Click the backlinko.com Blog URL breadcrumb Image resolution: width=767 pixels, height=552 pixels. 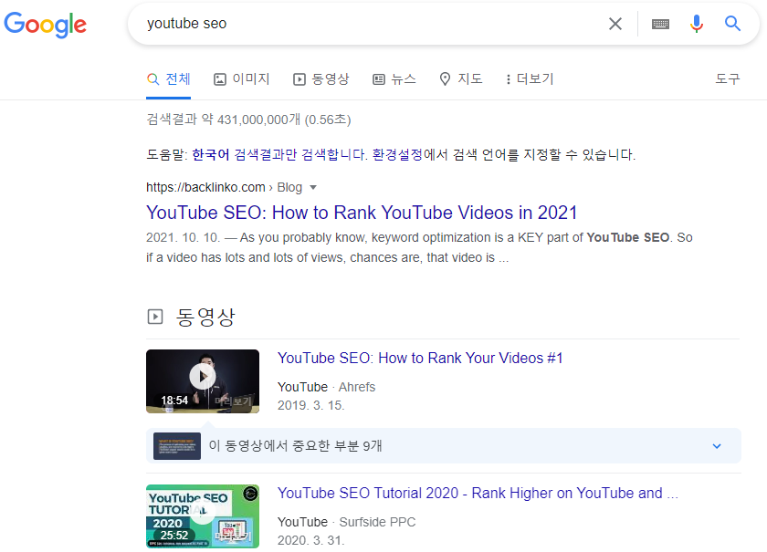[x=224, y=187]
